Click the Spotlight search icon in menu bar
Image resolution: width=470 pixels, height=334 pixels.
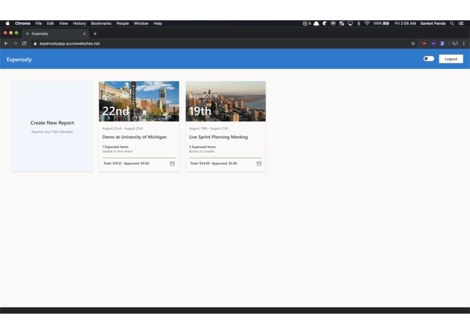452,24
